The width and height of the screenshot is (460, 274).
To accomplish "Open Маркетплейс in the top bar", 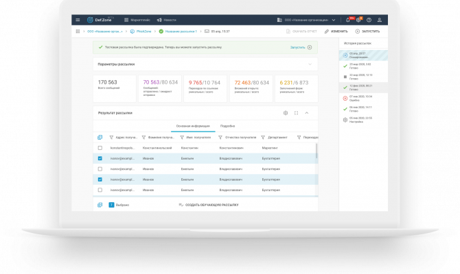I will point(137,20).
